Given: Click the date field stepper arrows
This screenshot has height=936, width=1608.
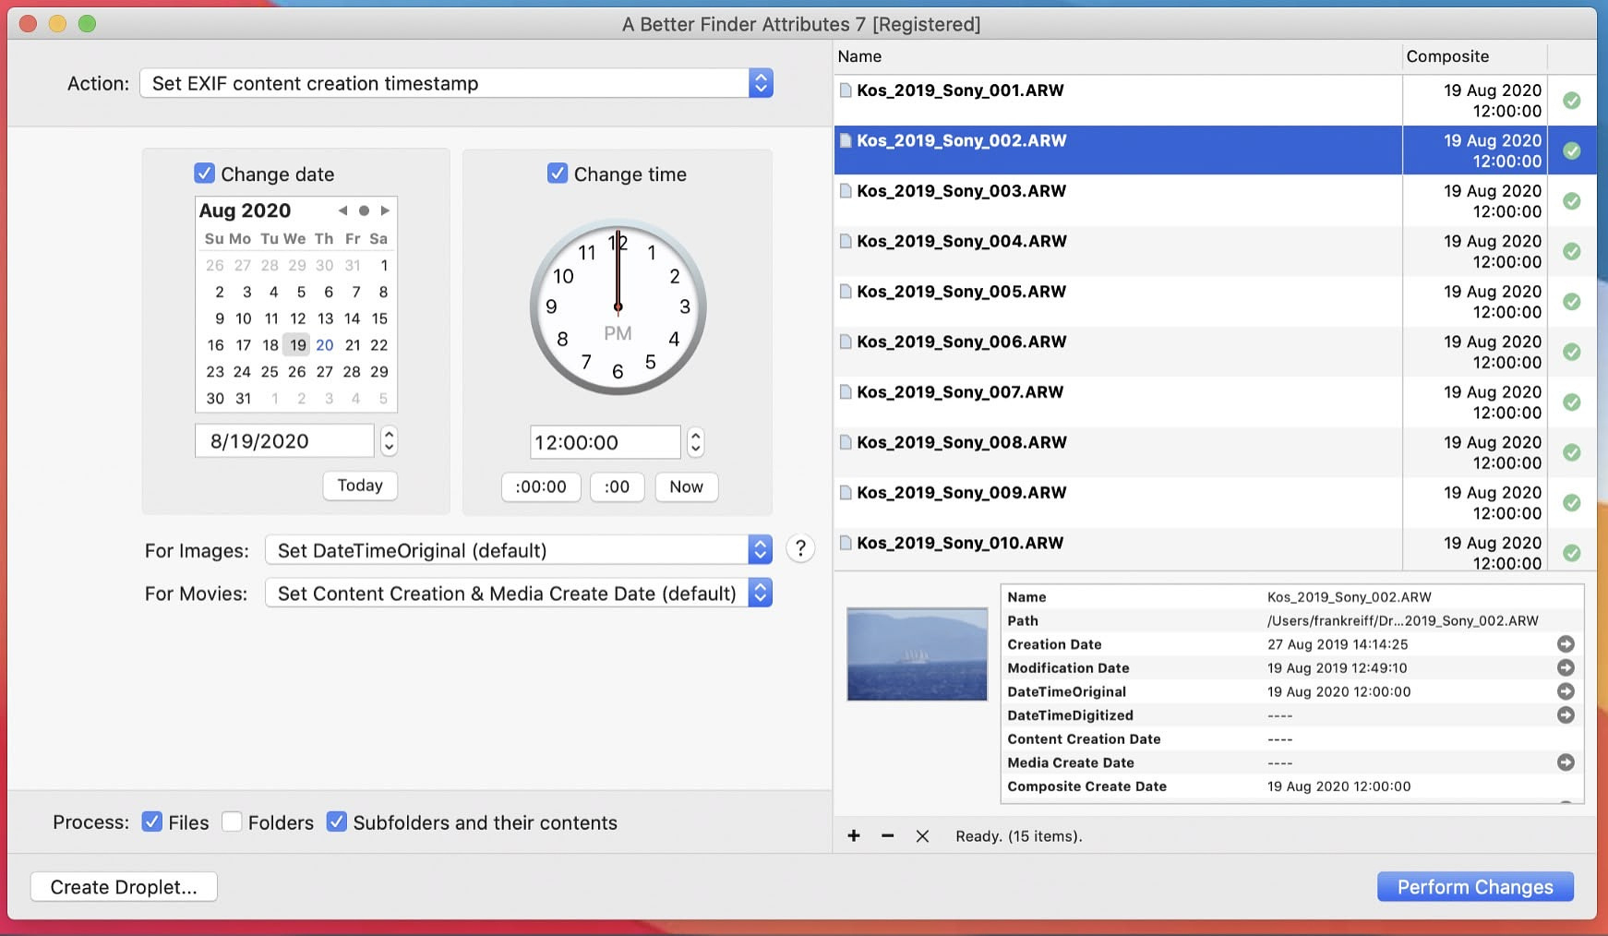Looking at the screenshot, I should click(x=389, y=441).
